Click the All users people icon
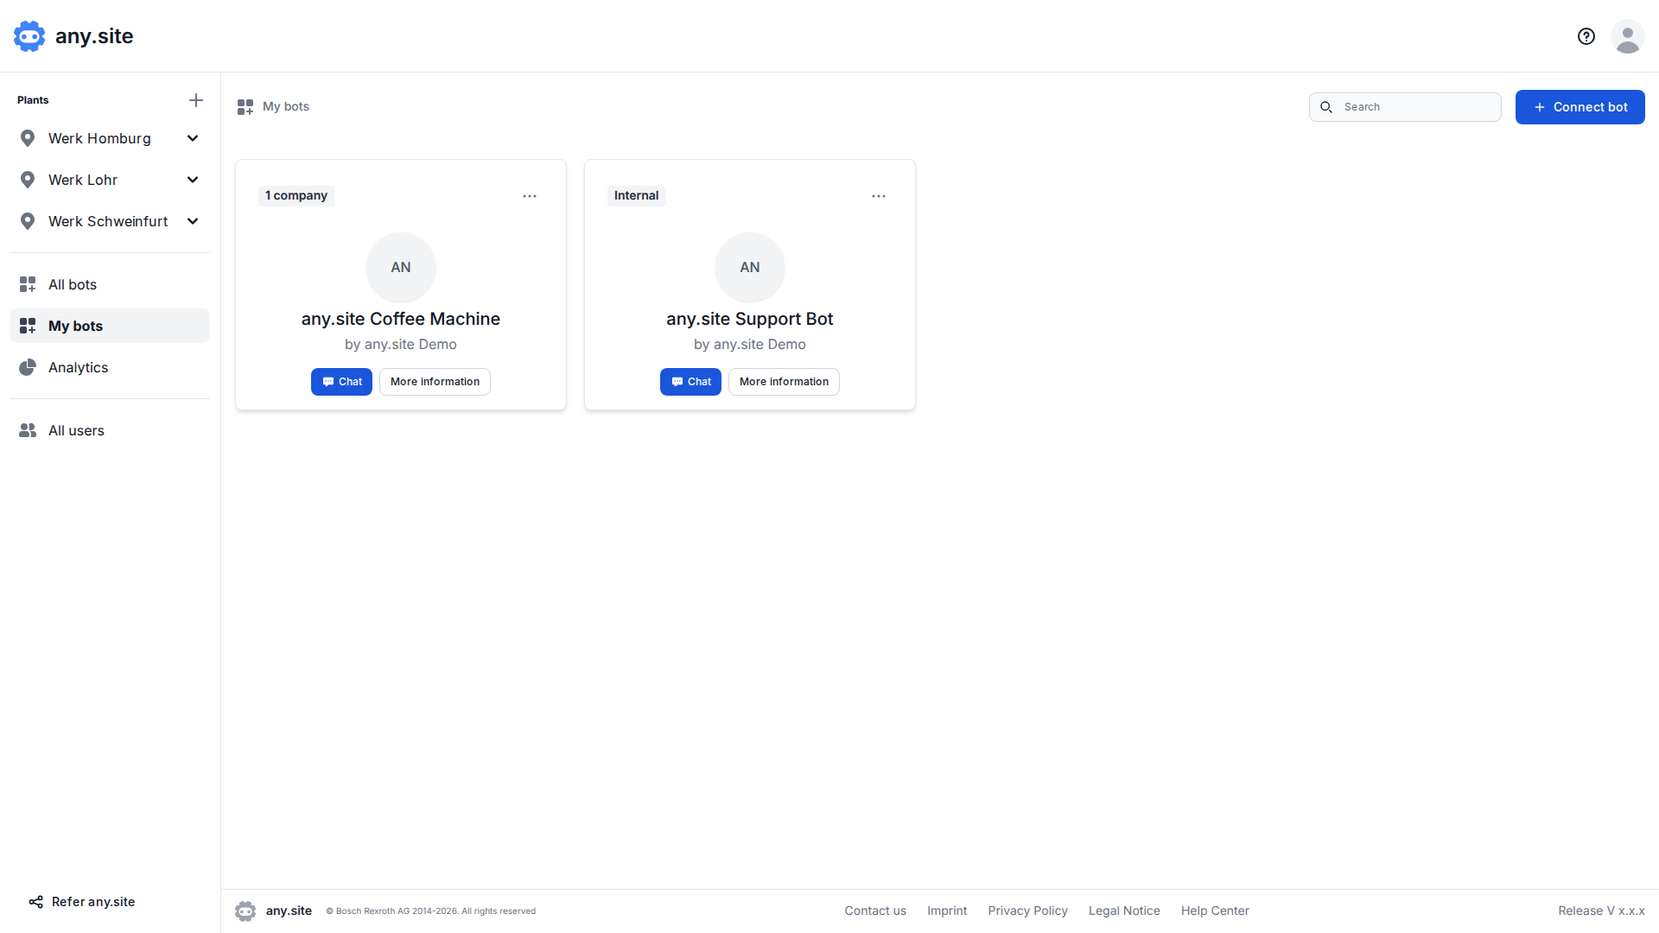 pos(28,430)
